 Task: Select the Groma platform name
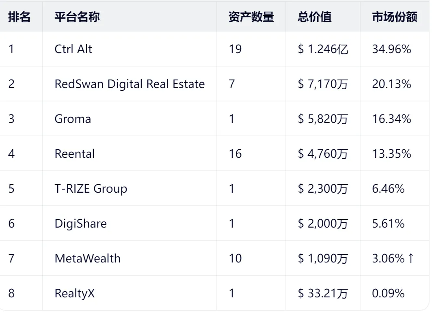73,119
